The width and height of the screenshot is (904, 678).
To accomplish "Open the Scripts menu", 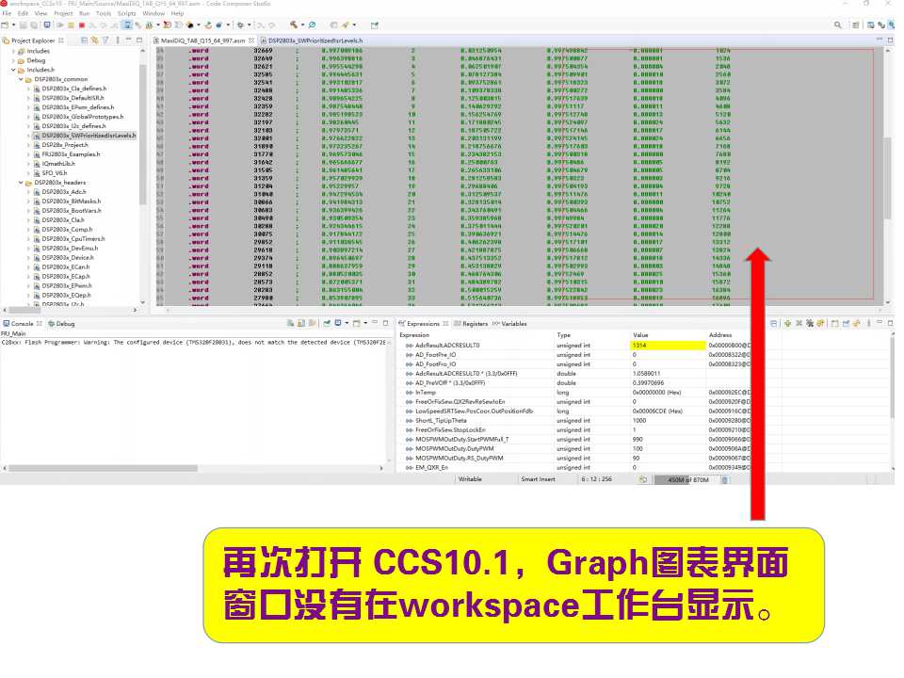I will (x=126, y=13).
